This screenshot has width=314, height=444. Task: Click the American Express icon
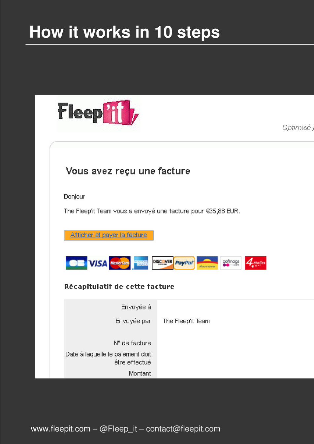point(140,263)
